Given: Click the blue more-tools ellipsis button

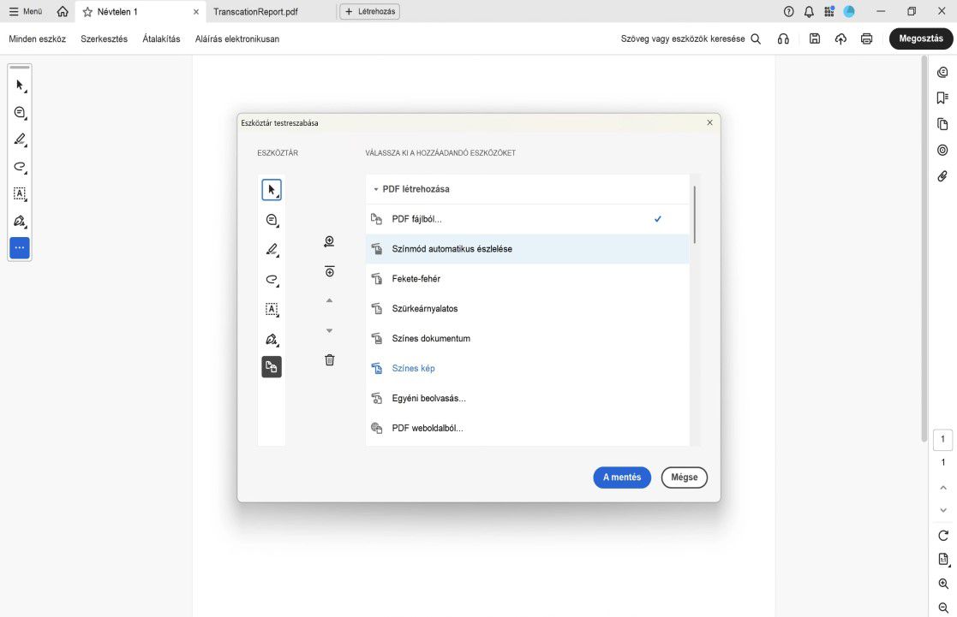Looking at the screenshot, I should (20, 247).
